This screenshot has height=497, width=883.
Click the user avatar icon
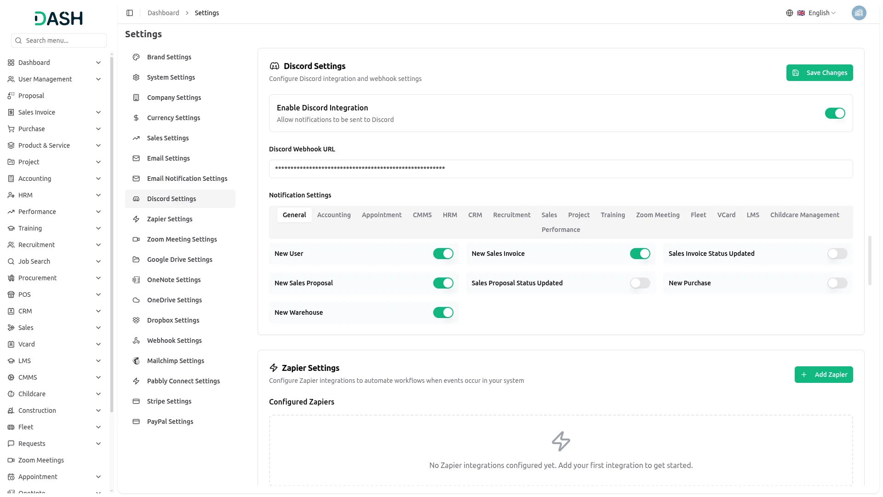pyautogui.click(x=859, y=13)
